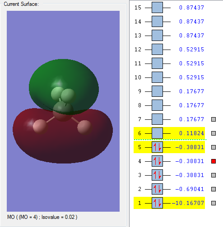Select the occupied orbital 4 electron box

tap(157, 161)
